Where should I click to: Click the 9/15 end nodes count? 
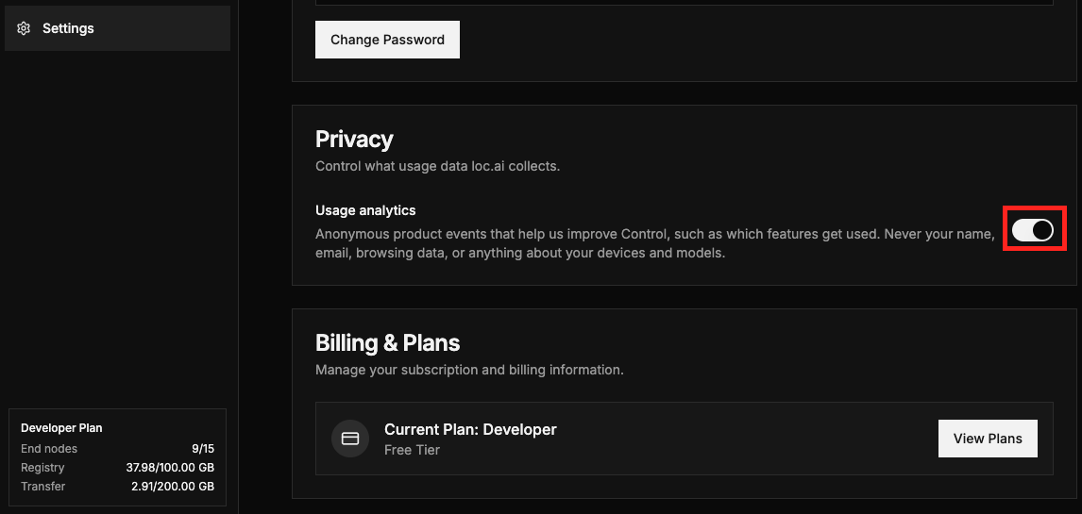pyautogui.click(x=203, y=449)
